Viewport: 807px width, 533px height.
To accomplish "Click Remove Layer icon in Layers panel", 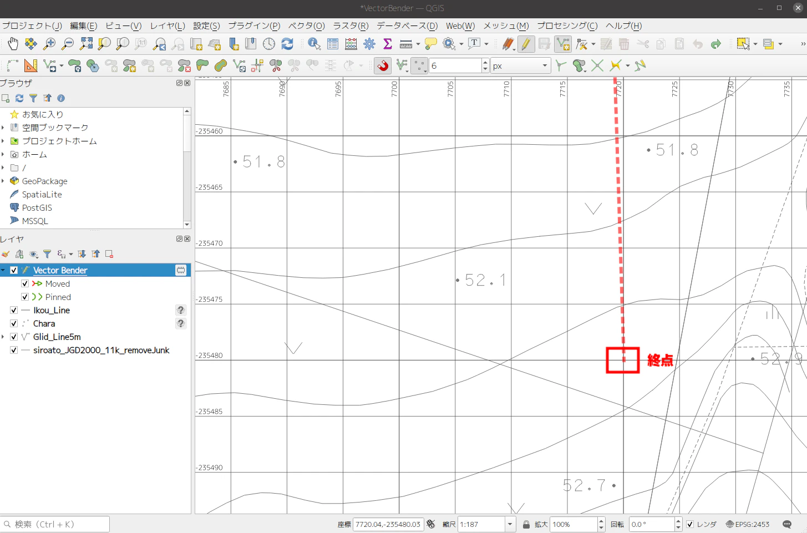I will click(x=109, y=254).
